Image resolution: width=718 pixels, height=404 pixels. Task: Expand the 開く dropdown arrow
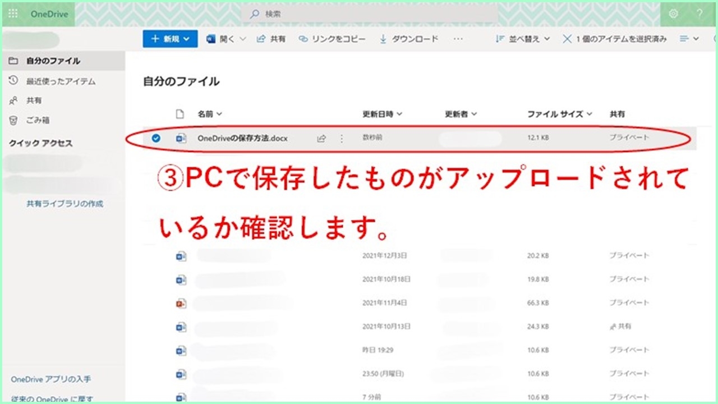pos(243,39)
